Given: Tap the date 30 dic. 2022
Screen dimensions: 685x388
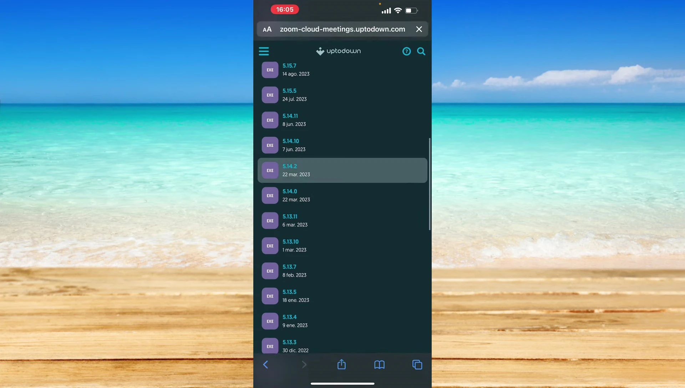Looking at the screenshot, I should [295, 351].
